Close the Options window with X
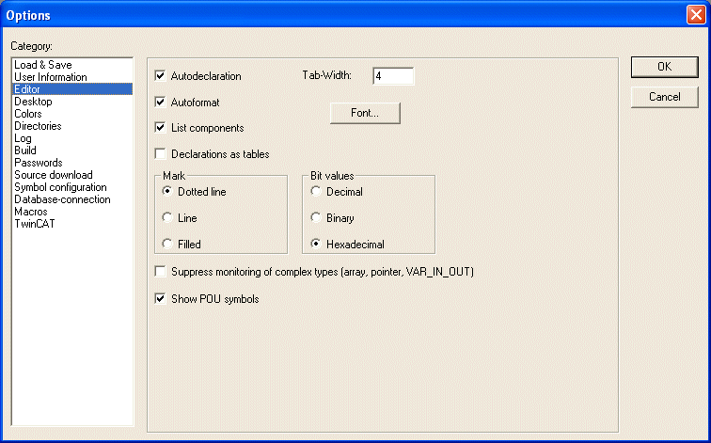Image resolution: width=711 pixels, height=443 pixels. [x=696, y=15]
